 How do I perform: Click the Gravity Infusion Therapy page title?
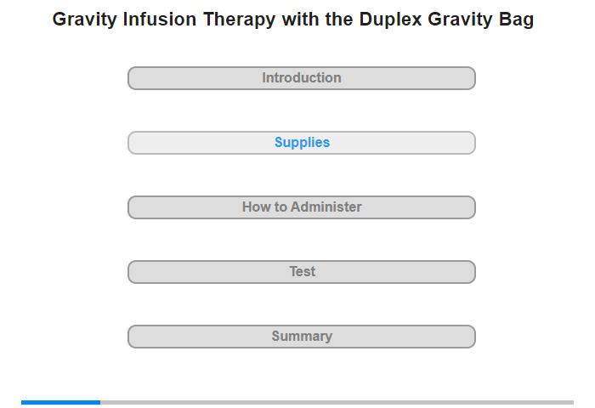click(293, 20)
